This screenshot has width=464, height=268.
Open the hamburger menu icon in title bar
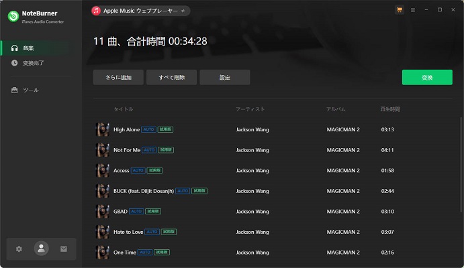[x=413, y=10]
